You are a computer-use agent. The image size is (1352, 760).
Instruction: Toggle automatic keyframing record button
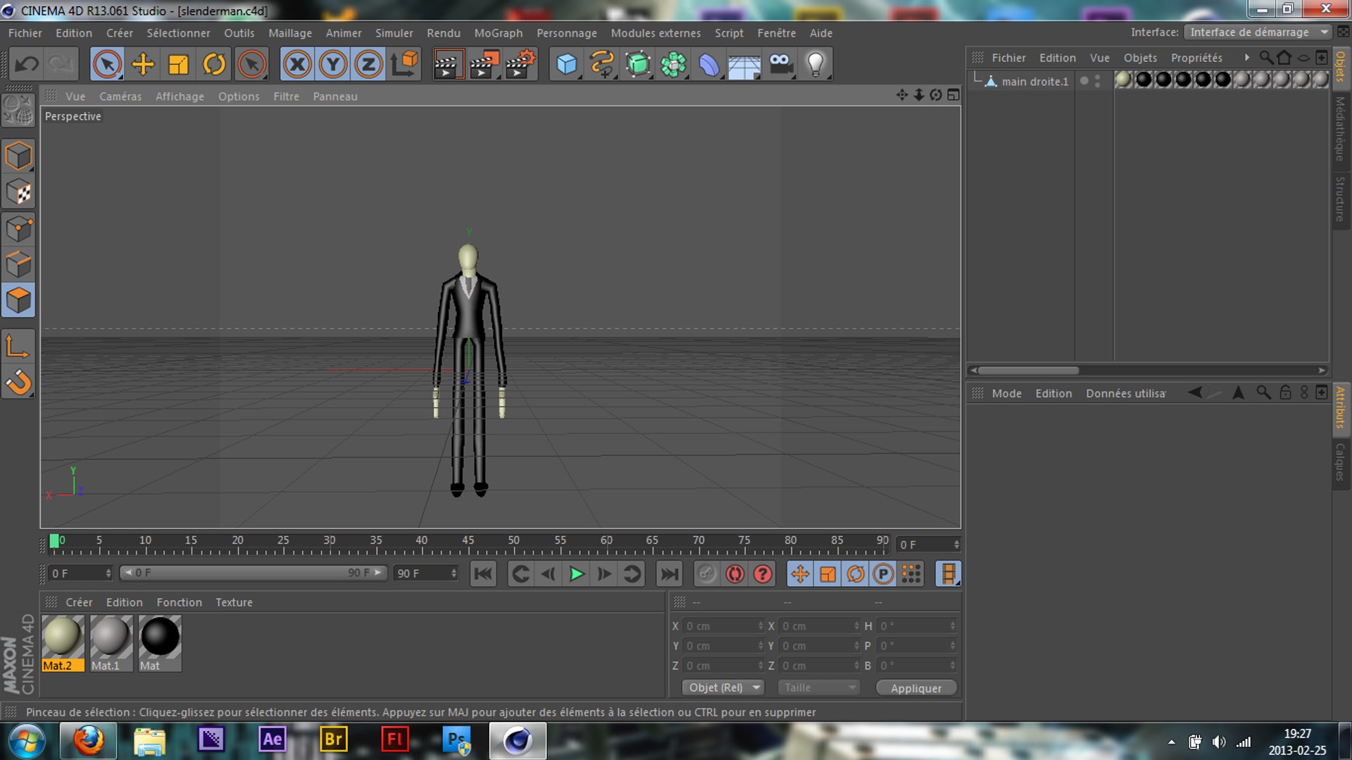coord(734,574)
